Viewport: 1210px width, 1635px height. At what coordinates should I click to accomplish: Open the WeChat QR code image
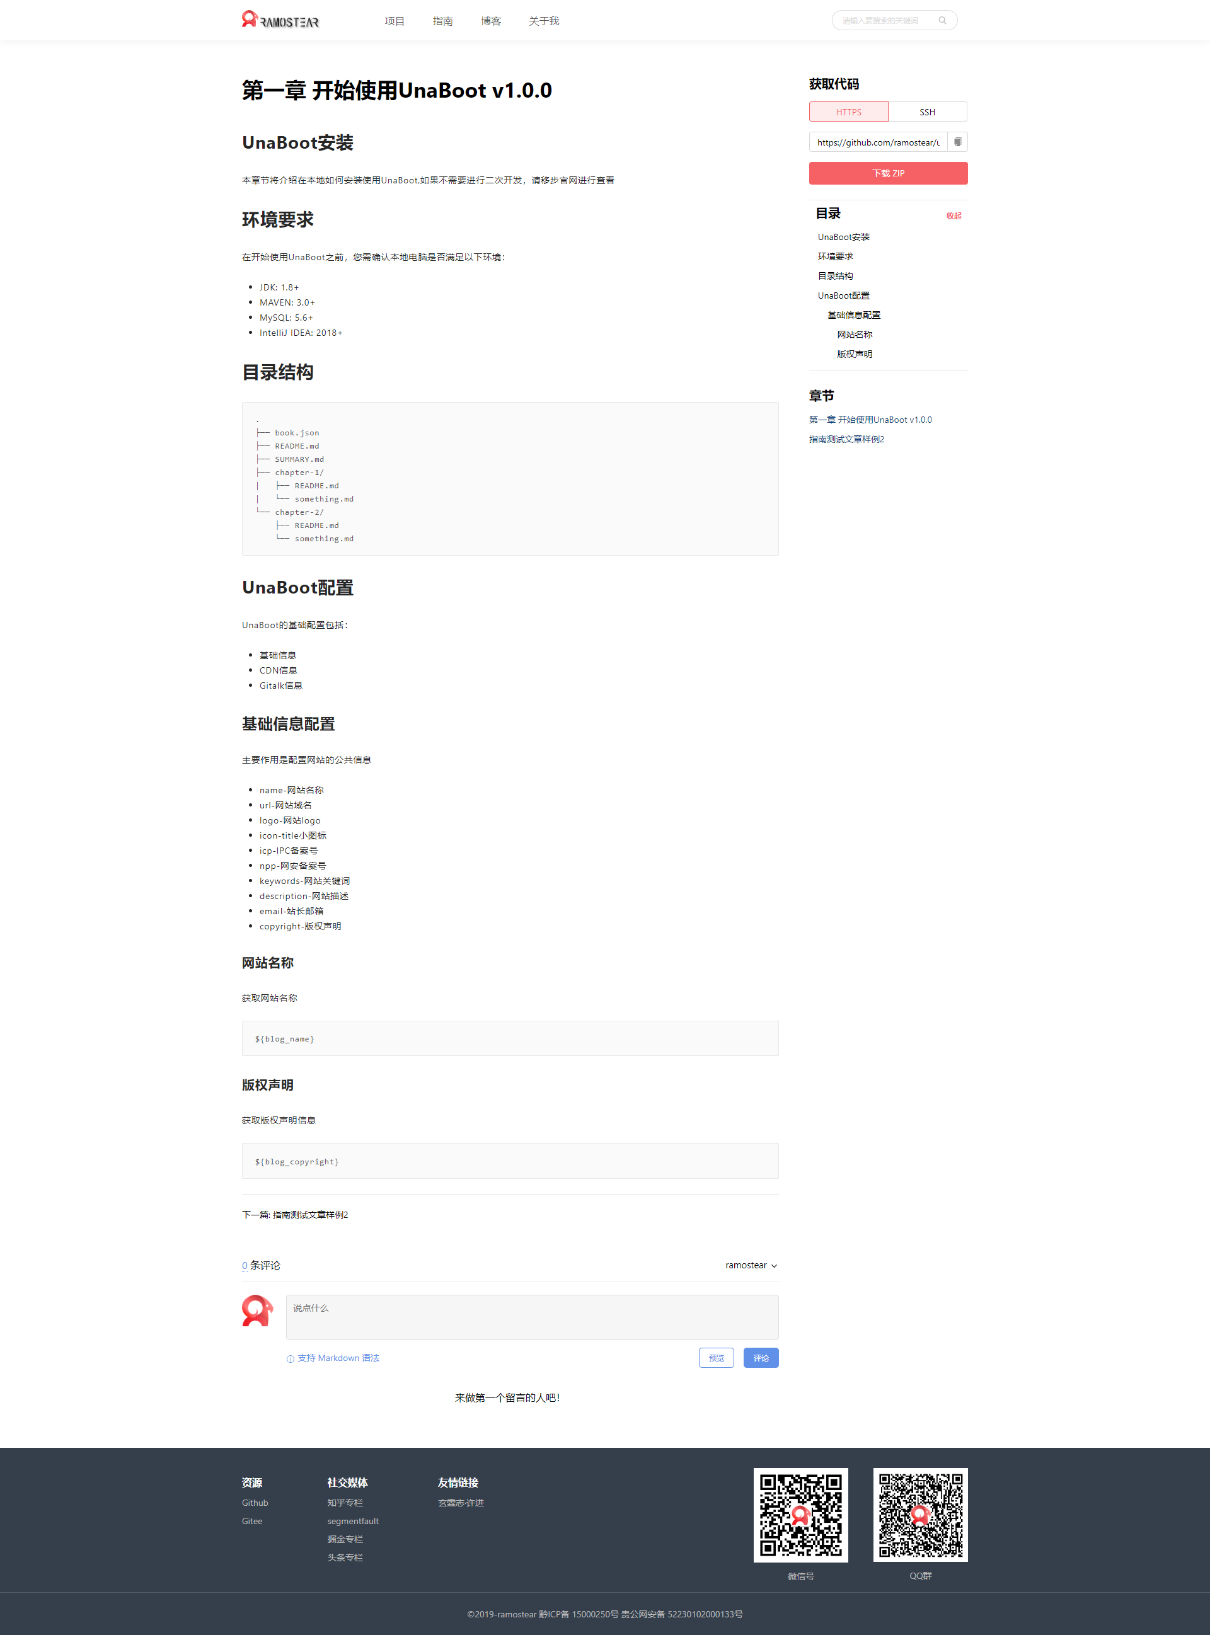800,1515
